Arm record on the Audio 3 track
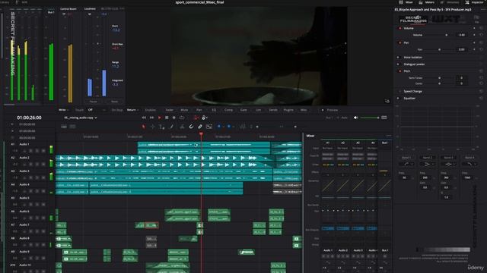Image resolution: width=487 pixels, height=273 pixels. [x=30, y=177]
